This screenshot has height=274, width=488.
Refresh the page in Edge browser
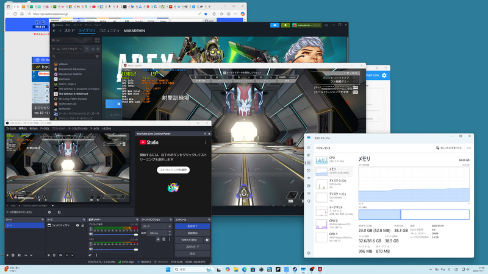(x=15, y=14)
